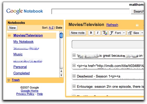Click the New note button
The image size is (147, 104).
(x=78, y=33)
